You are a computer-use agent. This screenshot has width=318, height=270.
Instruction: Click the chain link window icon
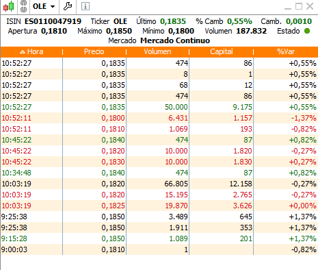coord(23,6)
